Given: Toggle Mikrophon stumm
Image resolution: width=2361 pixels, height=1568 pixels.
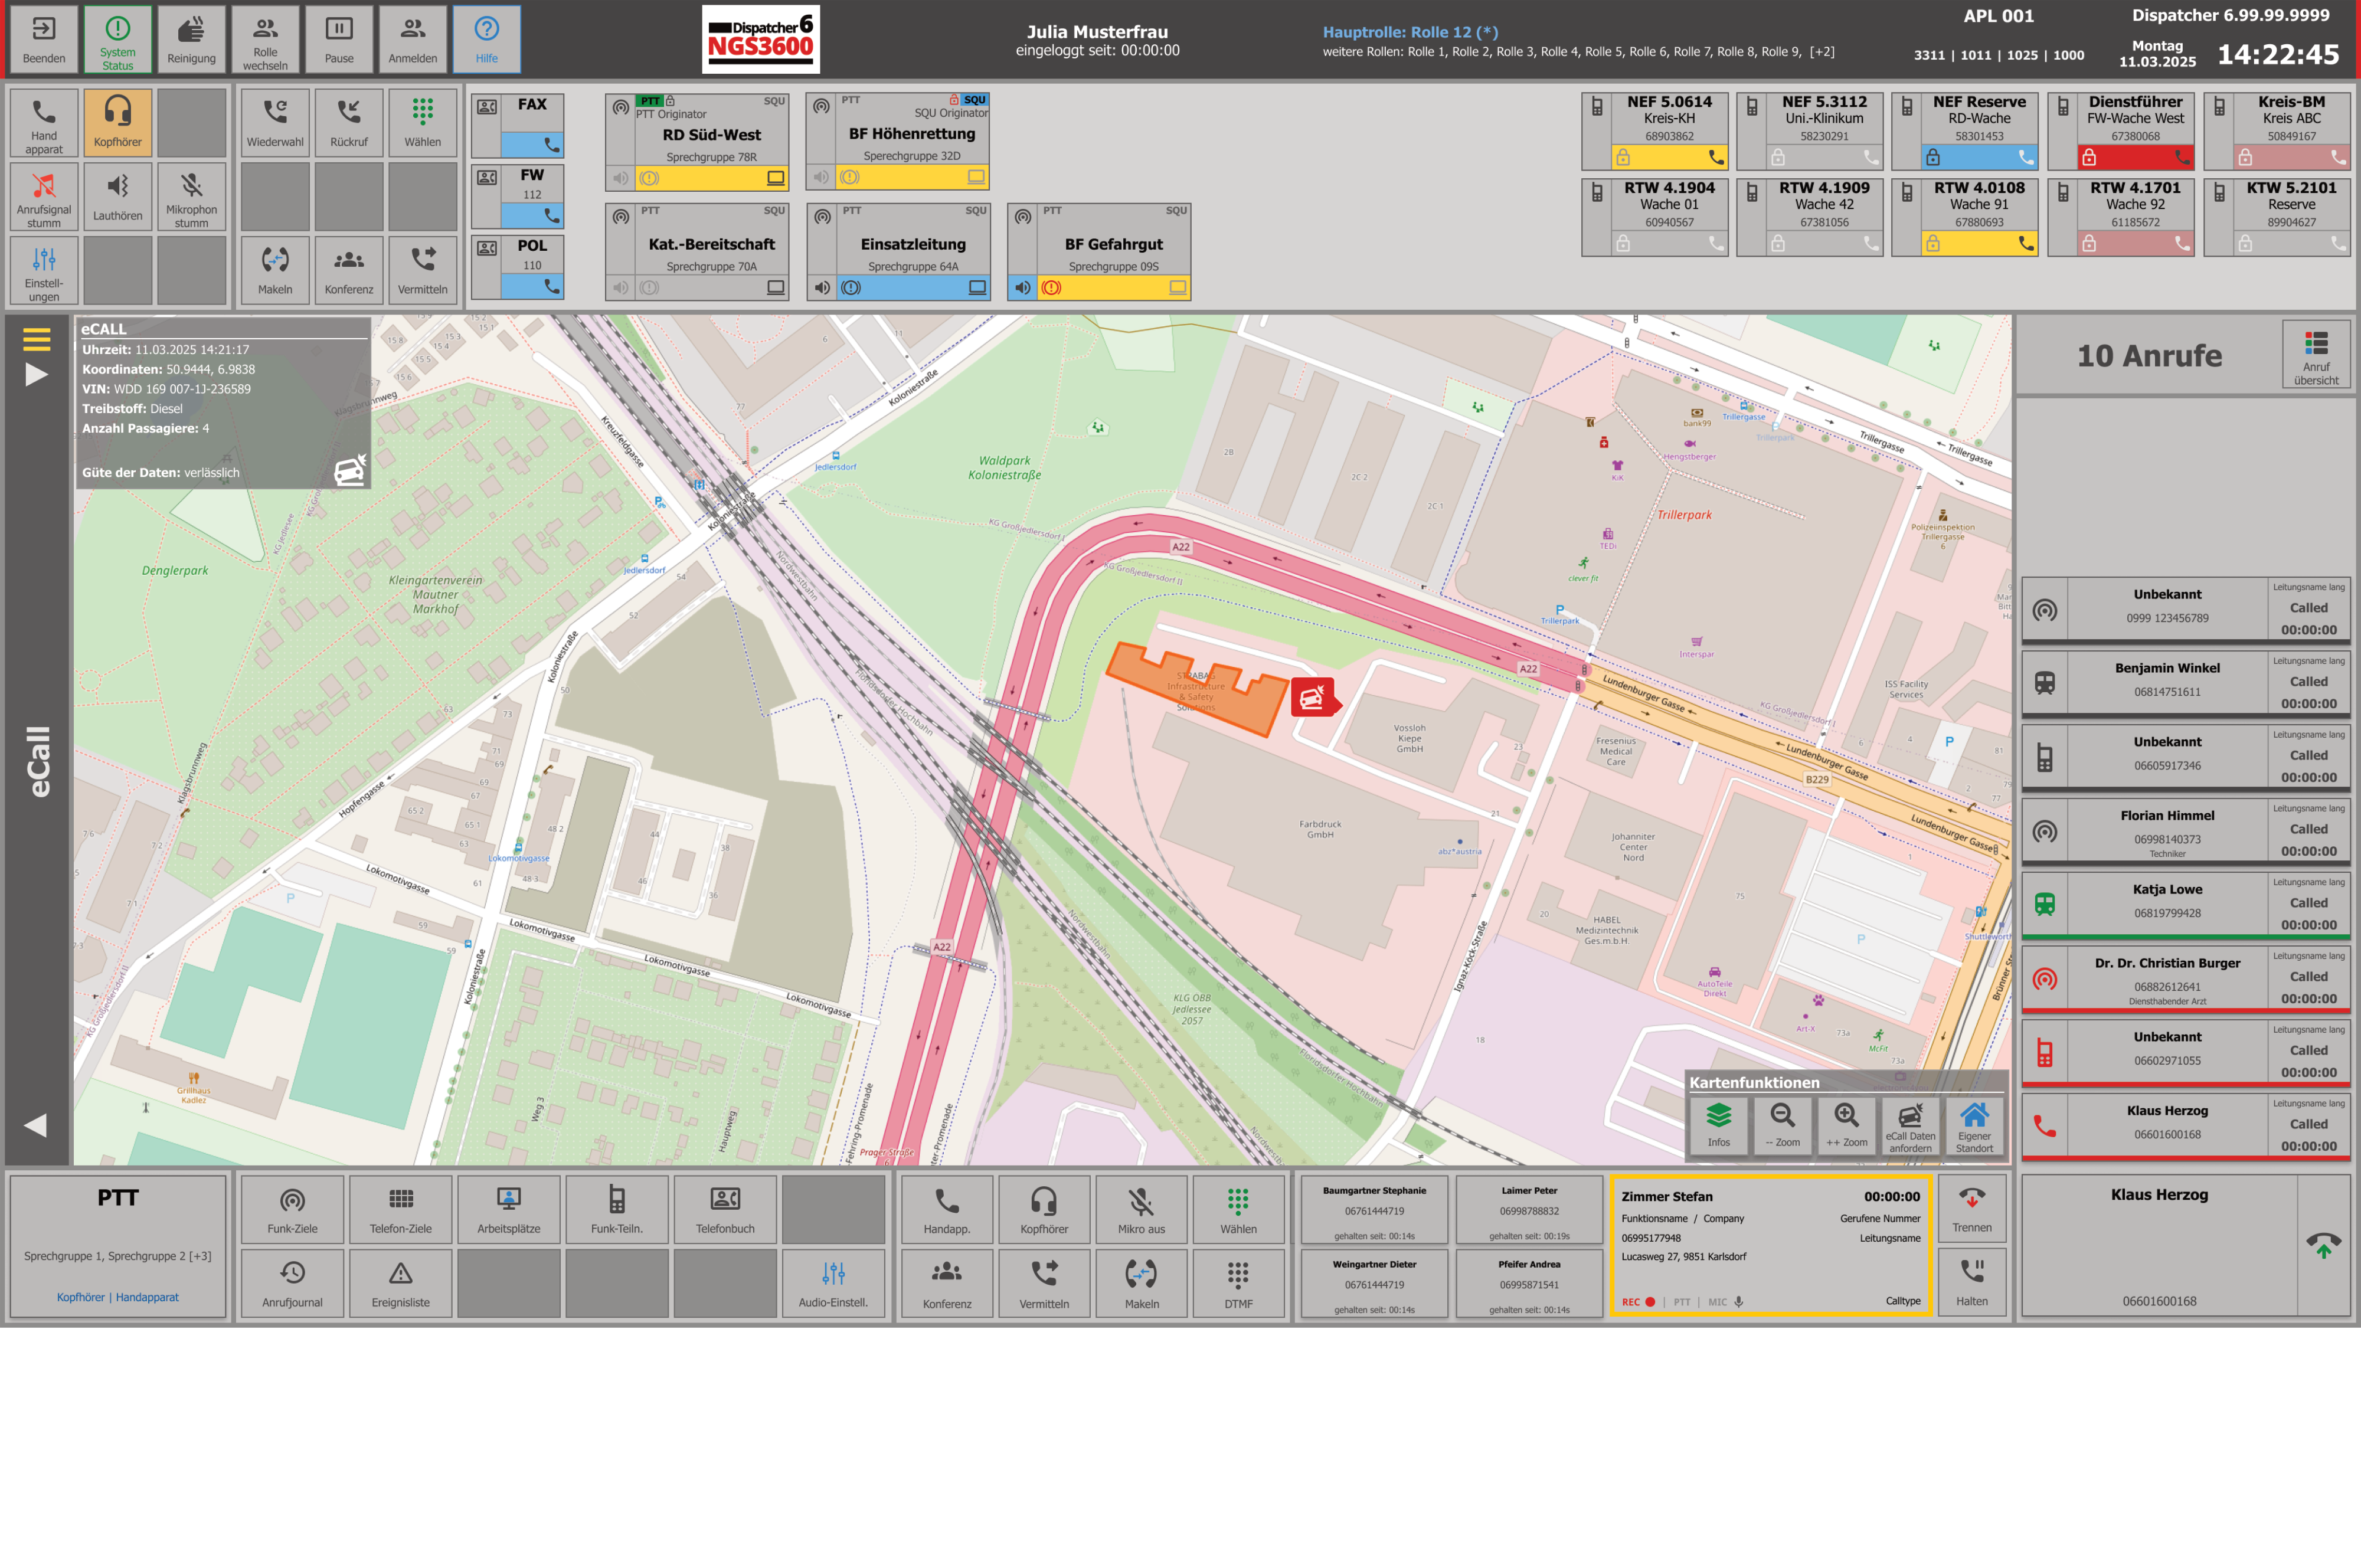Looking at the screenshot, I should (192, 197).
